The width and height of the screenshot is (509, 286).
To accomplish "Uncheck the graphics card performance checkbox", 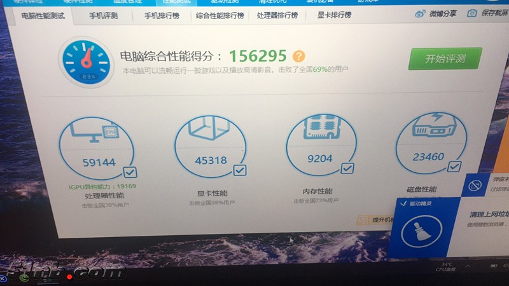I will 240,170.
